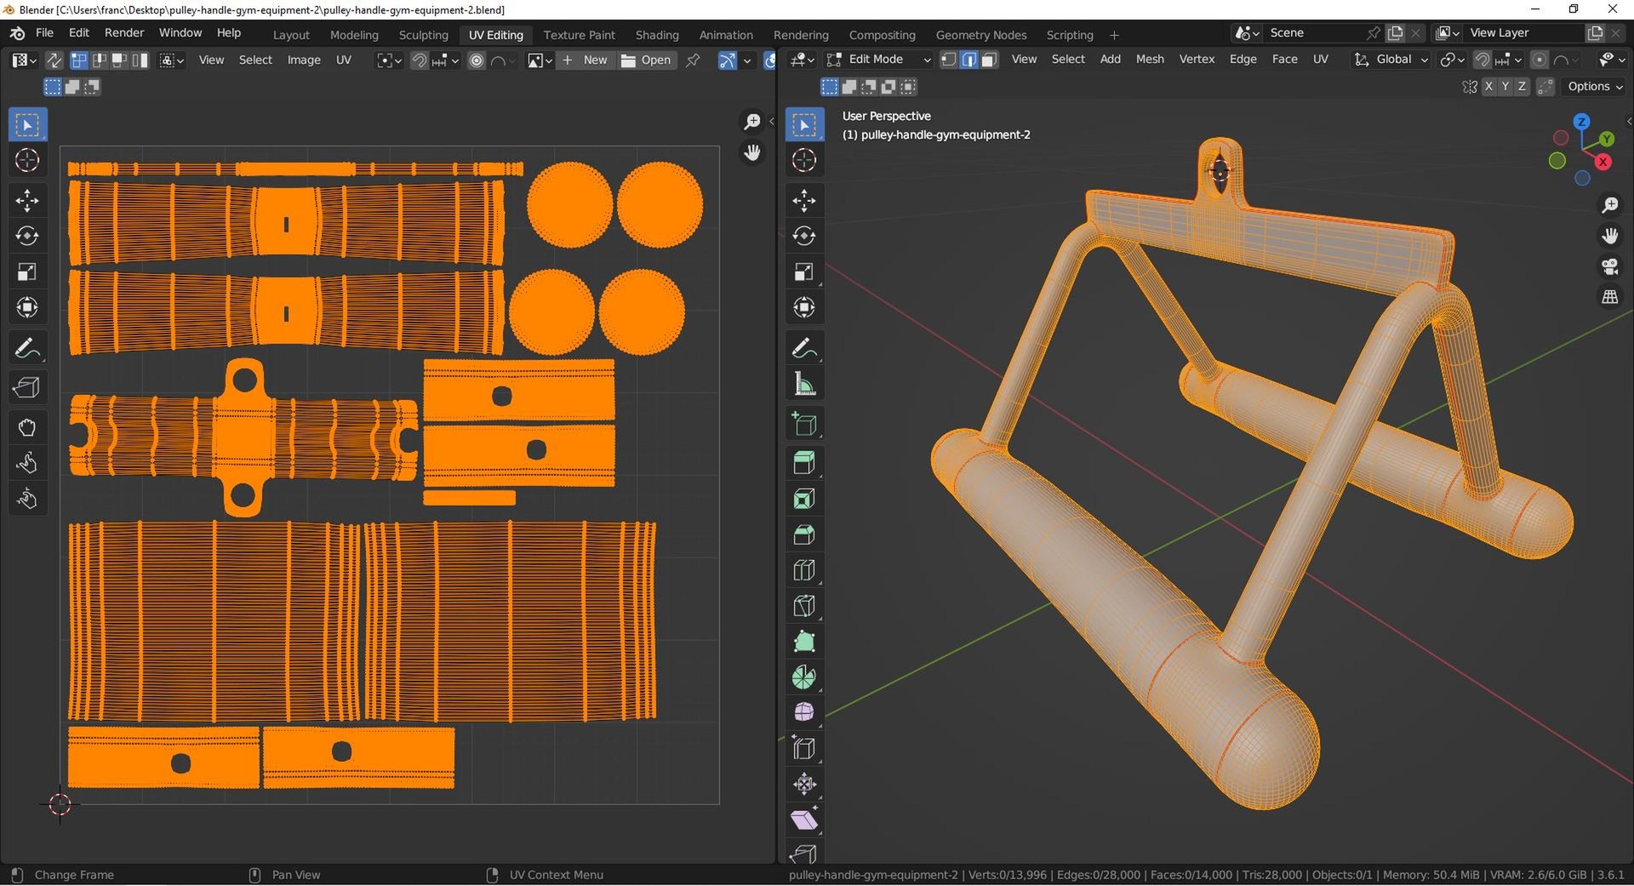Choose the Loop Cut tool
Screen dimensions: 1634x886
(804, 570)
